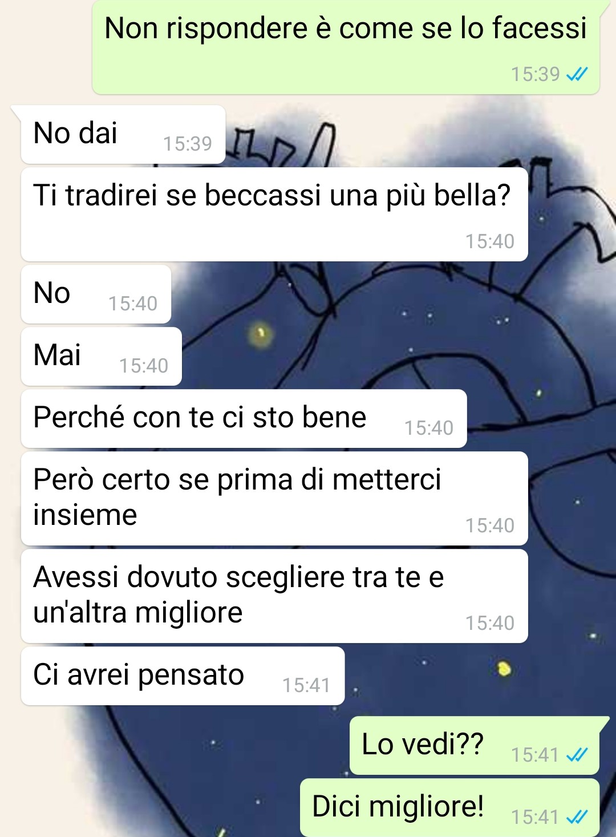616x837 pixels.
Task: Tap the double-check icon beside 'Dici migliore!'
Action: (x=576, y=817)
